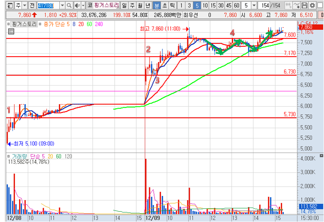Screen dimensions: 324x222
Task: Click the stock name 핑거스토리 in toolbar
Action: pyautogui.click(x=106, y=5)
